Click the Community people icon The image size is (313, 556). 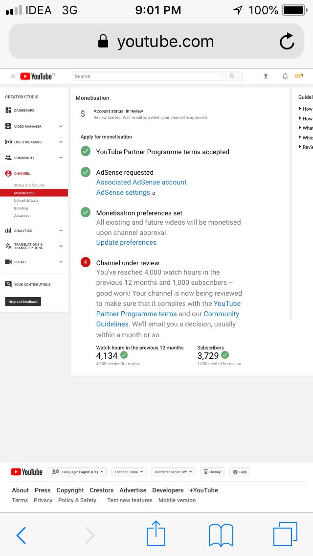[8, 158]
